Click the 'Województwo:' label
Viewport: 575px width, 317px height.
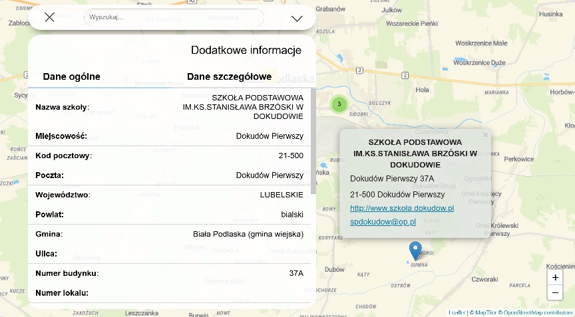(63, 195)
